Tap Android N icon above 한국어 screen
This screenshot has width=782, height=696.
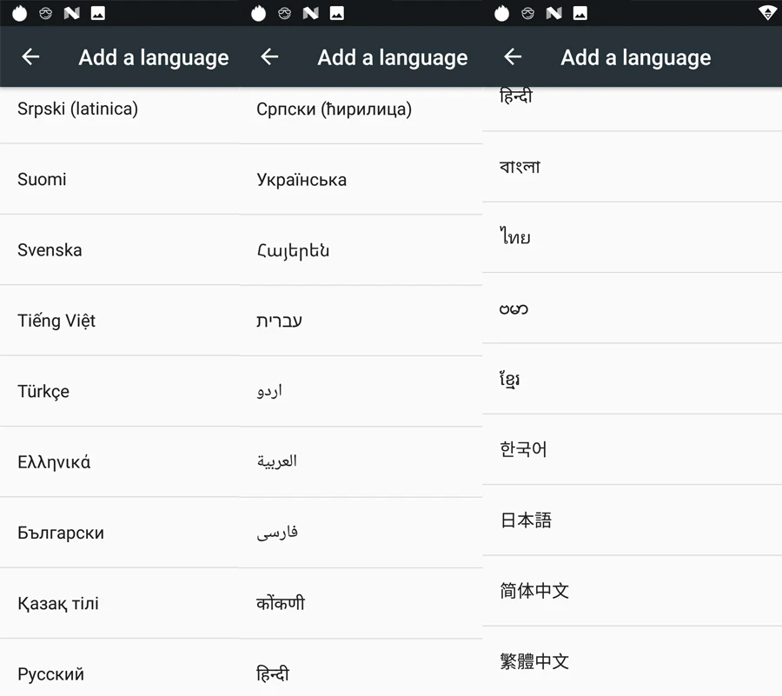pyautogui.click(x=554, y=13)
